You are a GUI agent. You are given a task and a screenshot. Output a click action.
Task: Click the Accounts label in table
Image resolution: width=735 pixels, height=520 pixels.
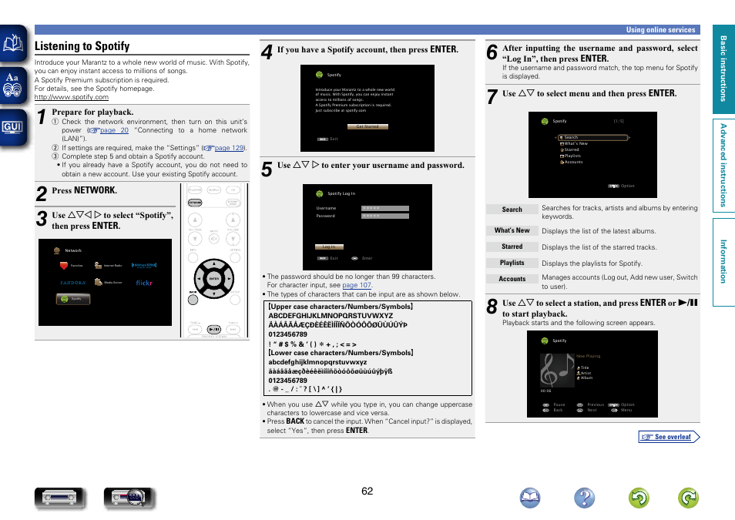pyautogui.click(x=512, y=279)
